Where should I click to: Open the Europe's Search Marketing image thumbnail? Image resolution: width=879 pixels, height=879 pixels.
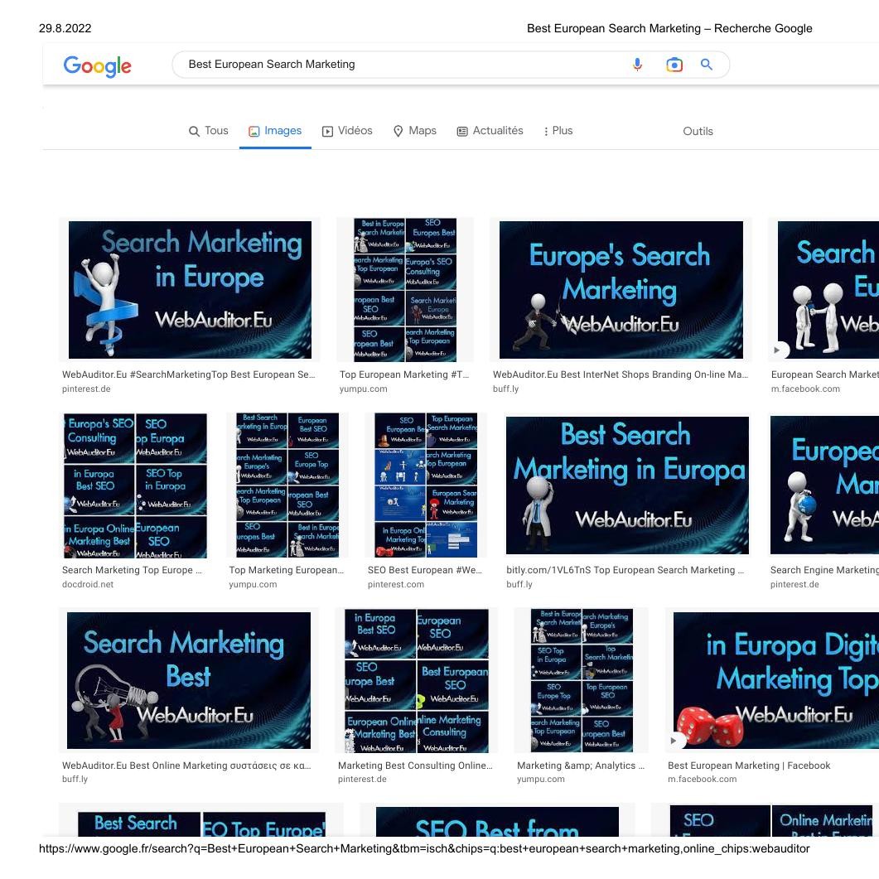tap(621, 290)
